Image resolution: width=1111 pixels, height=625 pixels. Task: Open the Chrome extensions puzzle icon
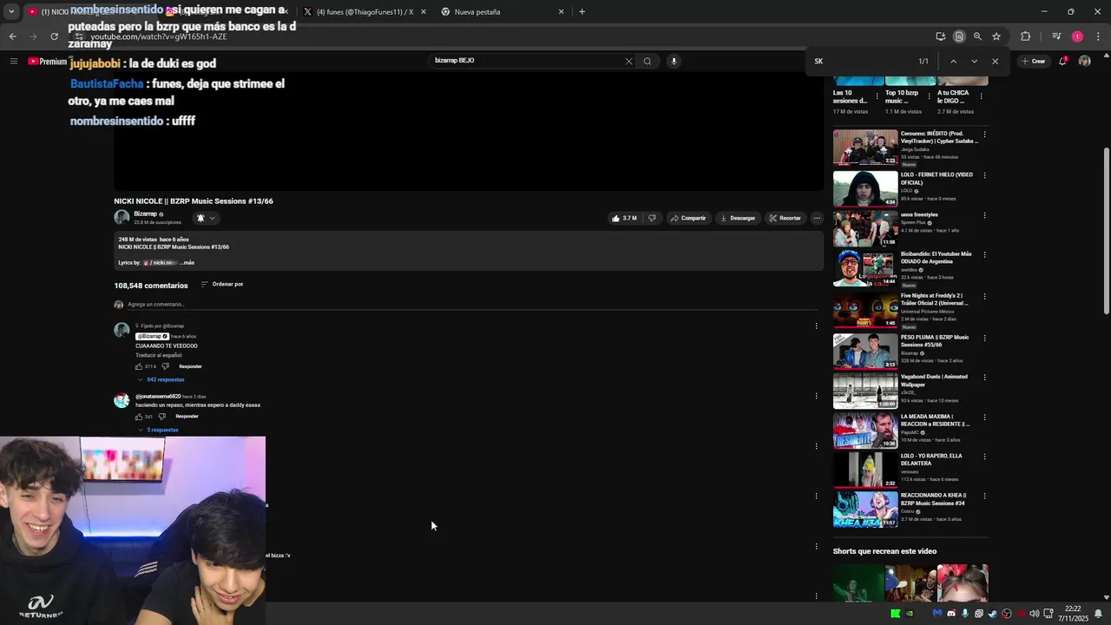[1025, 36]
